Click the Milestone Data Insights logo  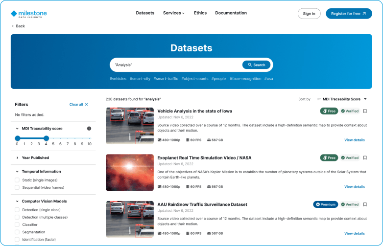[28, 14]
